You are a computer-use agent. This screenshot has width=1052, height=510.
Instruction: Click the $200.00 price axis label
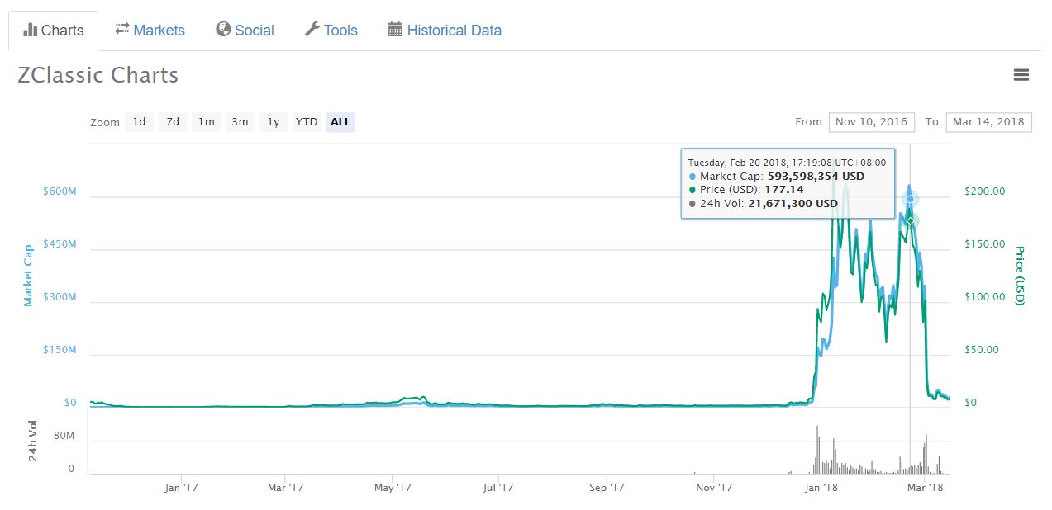pos(985,191)
